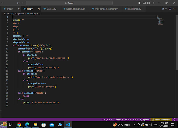Click the VS Code taskbar icon
The height and width of the screenshot is (128, 178).
(x=68, y=125)
